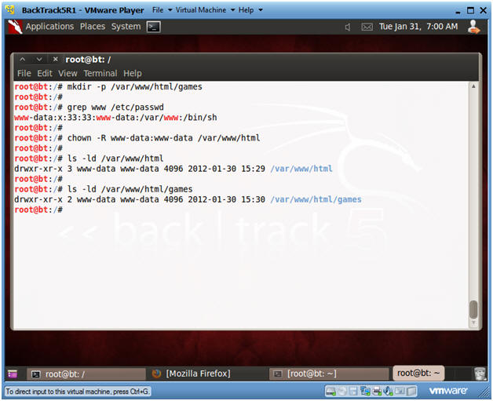This screenshot has height=401, width=493.
Task: Click the terminal scrollbar up arrow
Action: tap(473, 86)
